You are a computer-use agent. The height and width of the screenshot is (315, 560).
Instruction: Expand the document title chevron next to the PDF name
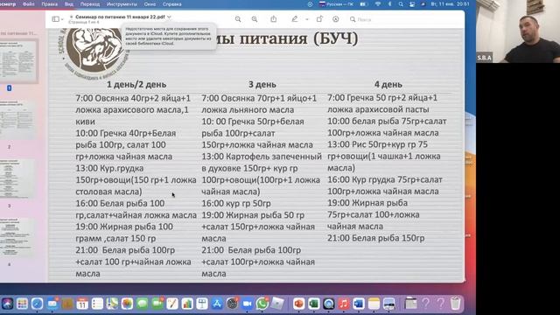(x=169, y=17)
